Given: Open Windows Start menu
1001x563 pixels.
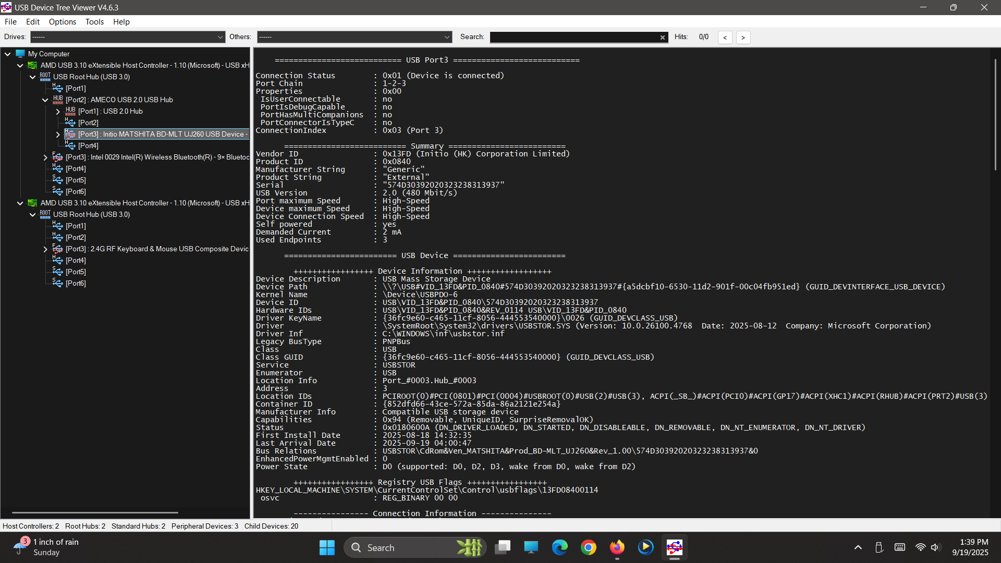Looking at the screenshot, I should (x=327, y=547).
